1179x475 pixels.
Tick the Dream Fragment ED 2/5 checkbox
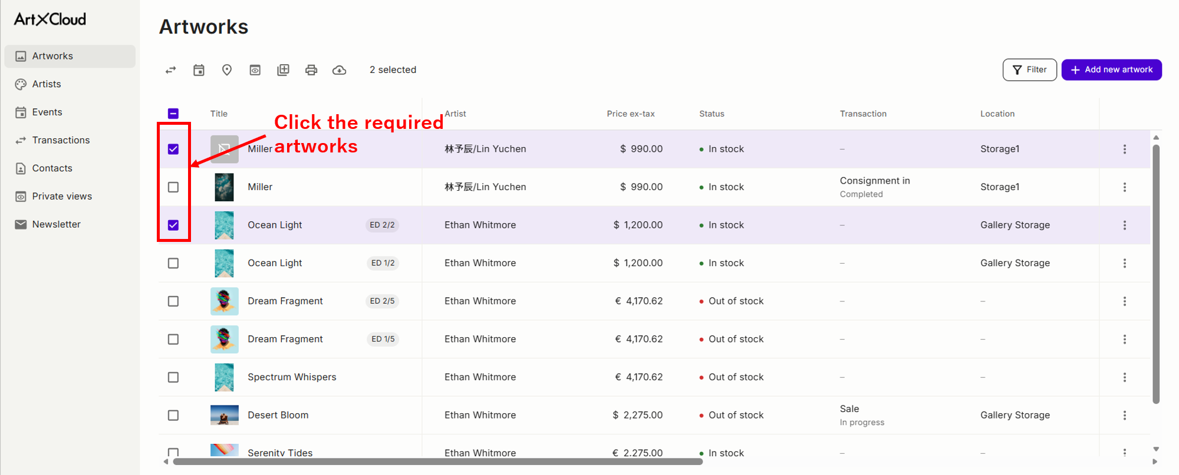click(173, 301)
